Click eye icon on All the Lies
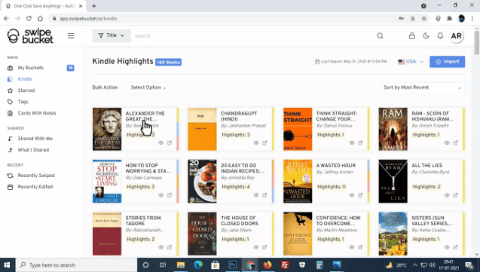 pos(447,195)
